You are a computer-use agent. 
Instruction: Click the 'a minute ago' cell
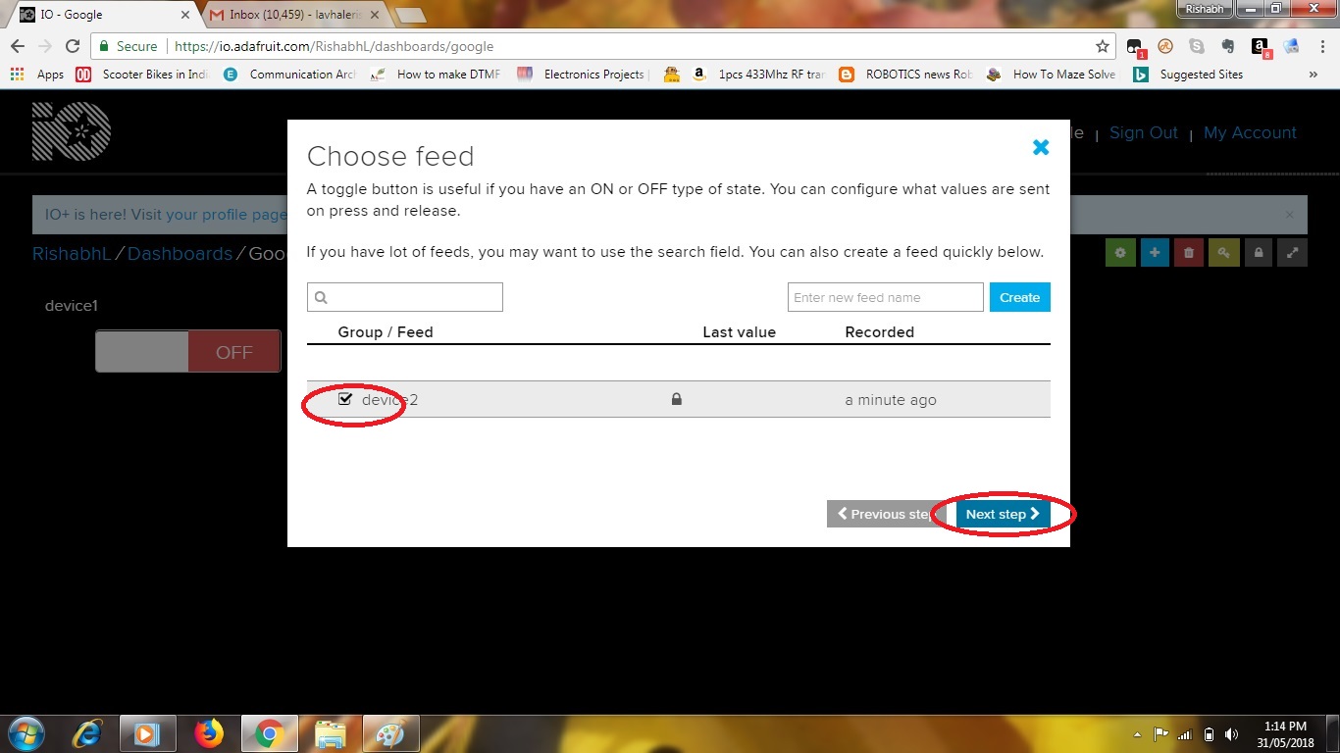(x=891, y=400)
